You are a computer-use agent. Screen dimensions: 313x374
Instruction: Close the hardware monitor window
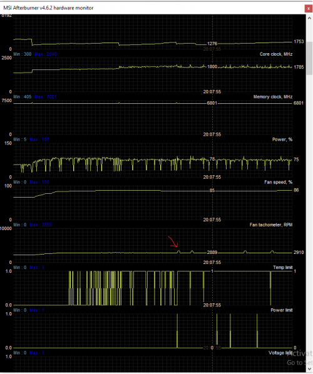308,8
